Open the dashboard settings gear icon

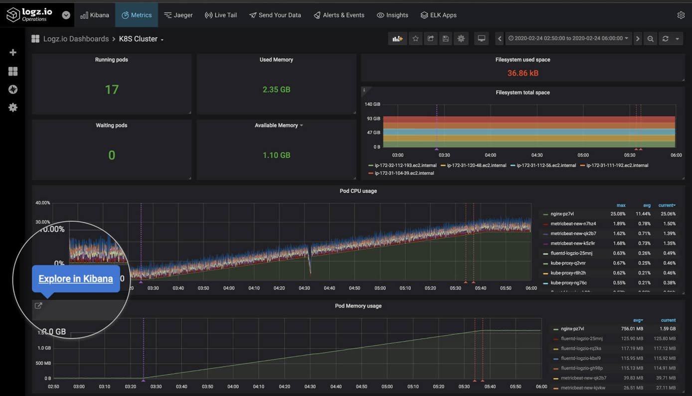click(x=461, y=38)
